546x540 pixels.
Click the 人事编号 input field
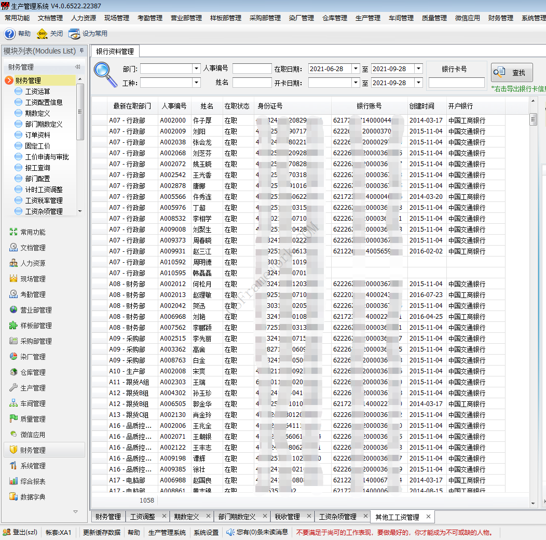pos(252,69)
